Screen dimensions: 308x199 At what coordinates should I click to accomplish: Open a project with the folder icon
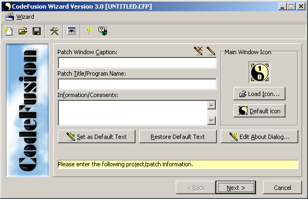point(23,31)
